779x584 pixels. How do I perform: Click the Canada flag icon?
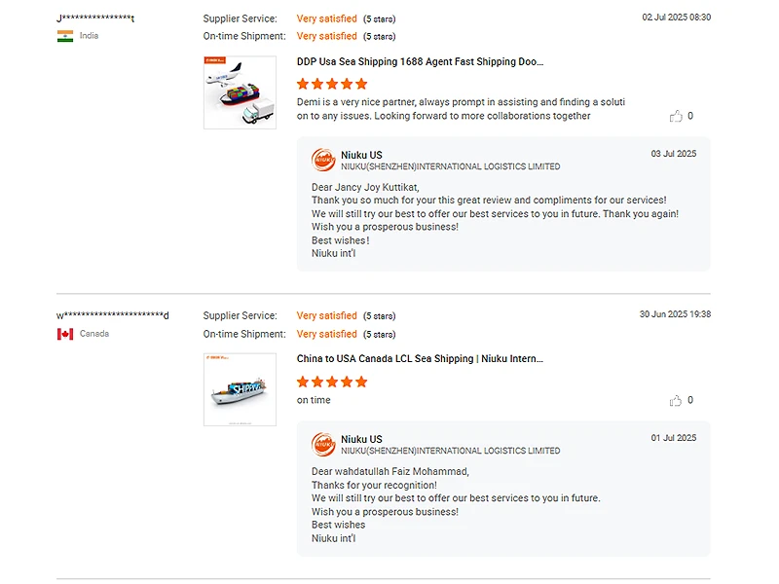(x=65, y=334)
